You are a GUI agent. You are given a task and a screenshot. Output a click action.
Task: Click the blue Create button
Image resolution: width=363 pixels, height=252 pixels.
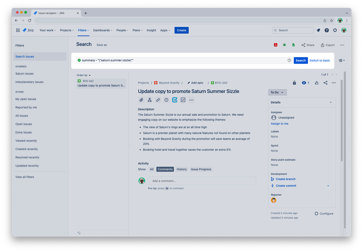click(182, 30)
